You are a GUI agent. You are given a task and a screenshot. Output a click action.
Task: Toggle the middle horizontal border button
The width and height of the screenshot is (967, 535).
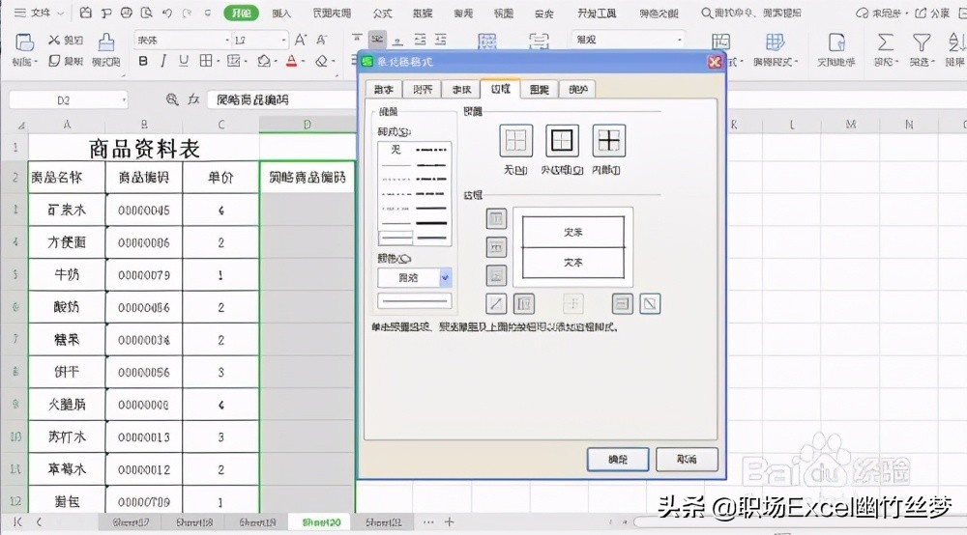[496, 247]
